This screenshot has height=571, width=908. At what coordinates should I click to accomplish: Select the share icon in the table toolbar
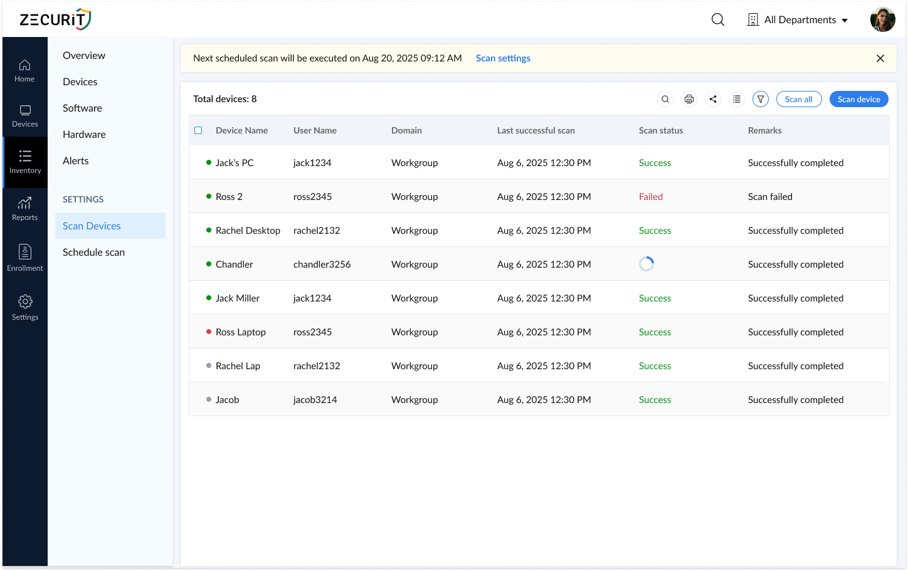pyautogui.click(x=713, y=99)
